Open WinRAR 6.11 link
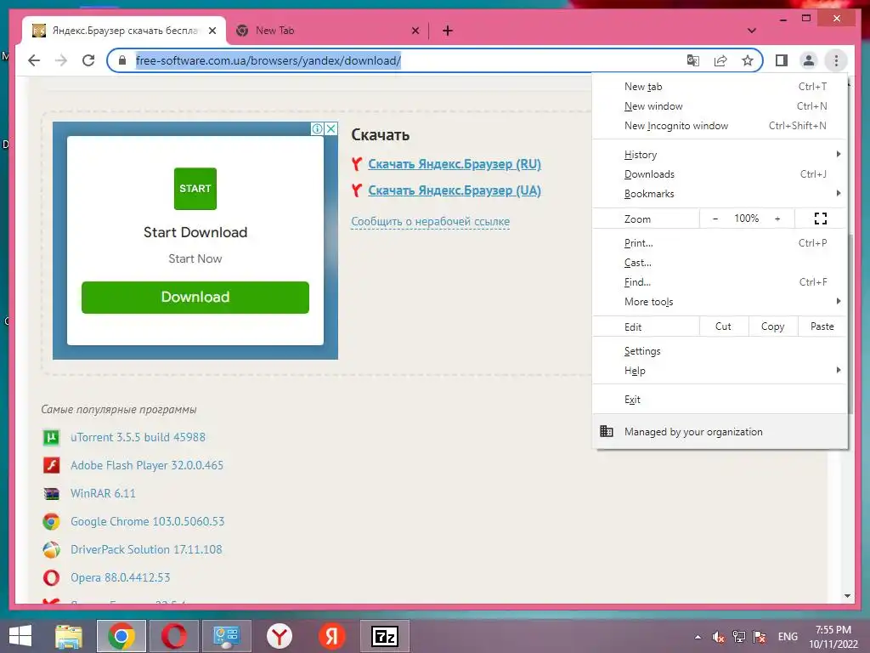The image size is (870, 653). click(x=103, y=493)
